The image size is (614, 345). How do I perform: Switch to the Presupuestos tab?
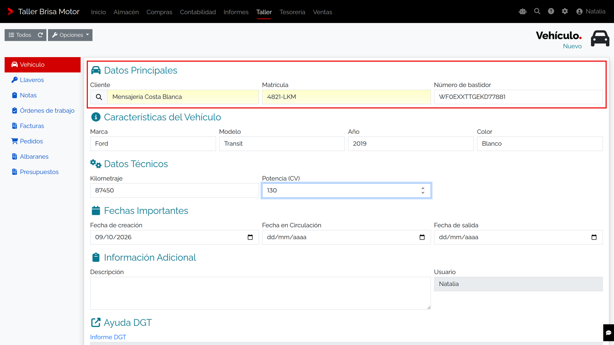tap(43, 172)
